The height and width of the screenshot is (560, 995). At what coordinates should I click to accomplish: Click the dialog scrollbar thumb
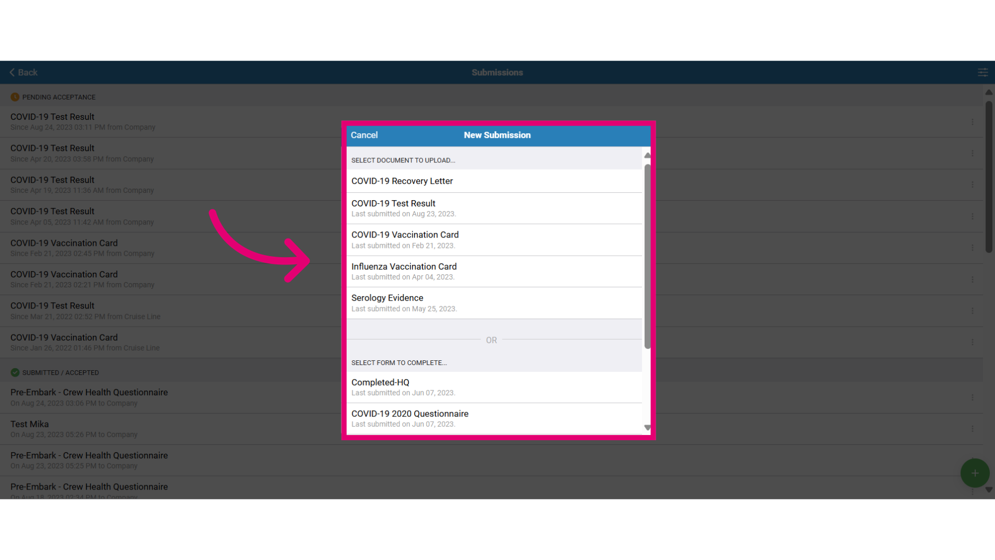[647, 257]
